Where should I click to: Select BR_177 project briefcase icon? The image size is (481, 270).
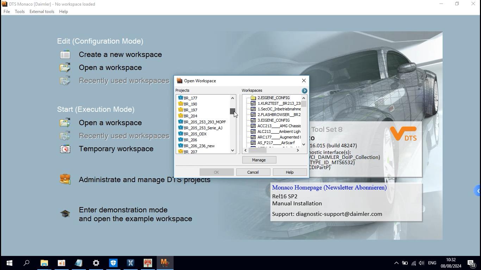coord(181,98)
